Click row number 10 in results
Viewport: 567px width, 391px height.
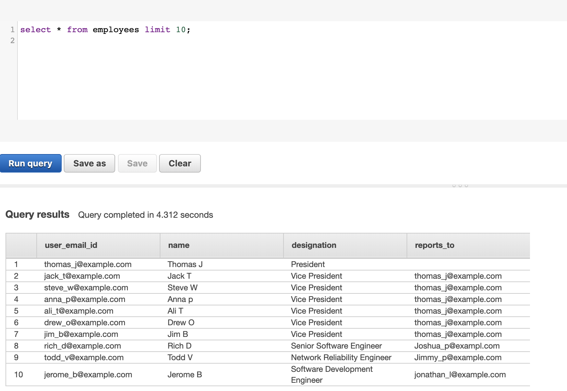pos(19,375)
